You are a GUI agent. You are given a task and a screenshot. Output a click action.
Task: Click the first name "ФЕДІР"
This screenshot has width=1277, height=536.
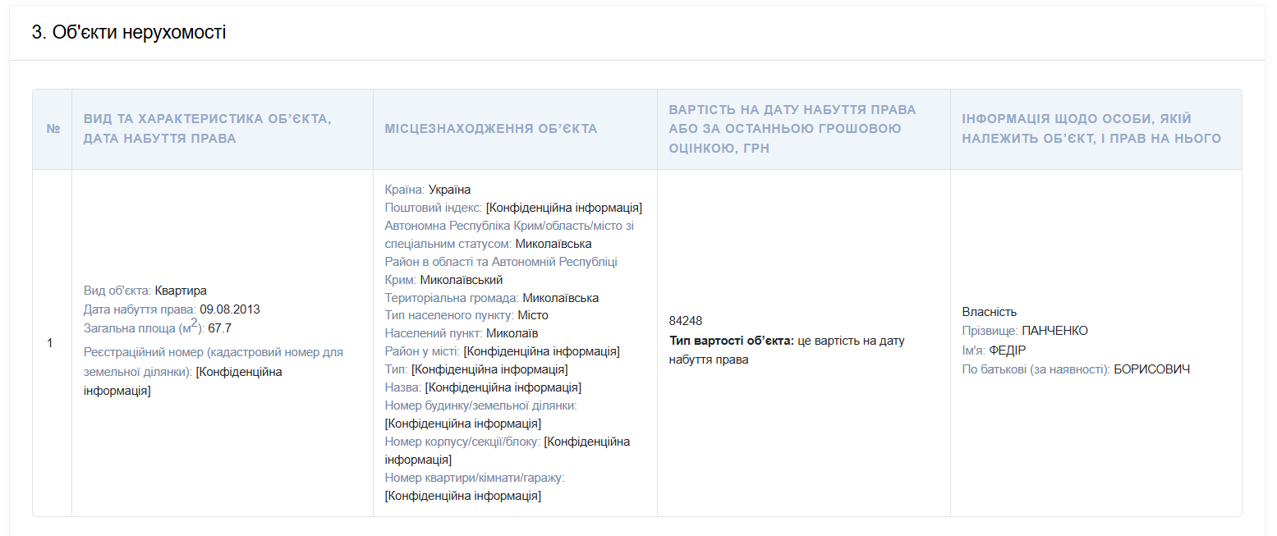(x=1007, y=350)
